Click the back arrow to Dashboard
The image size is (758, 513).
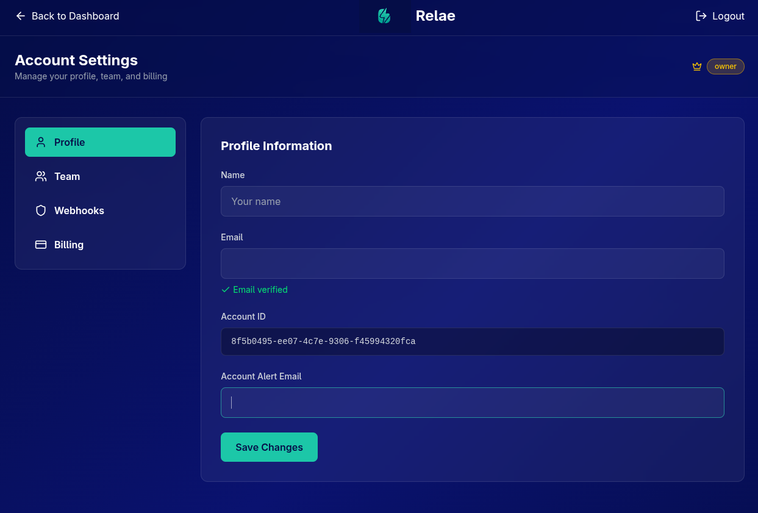point(21,16)
